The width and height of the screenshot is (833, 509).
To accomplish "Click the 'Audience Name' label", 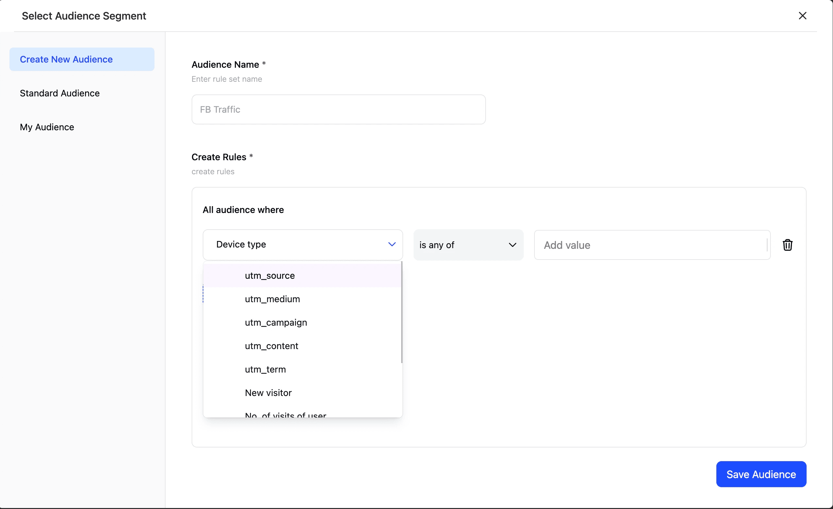I will (x=225, y=64).
